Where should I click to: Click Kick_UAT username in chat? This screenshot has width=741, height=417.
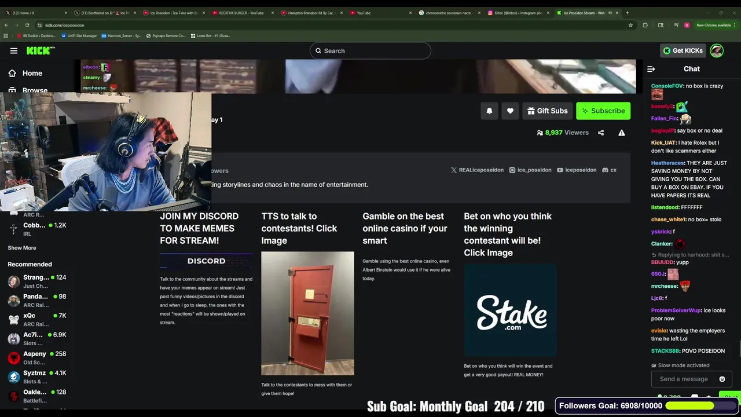(x=663, y=143)
